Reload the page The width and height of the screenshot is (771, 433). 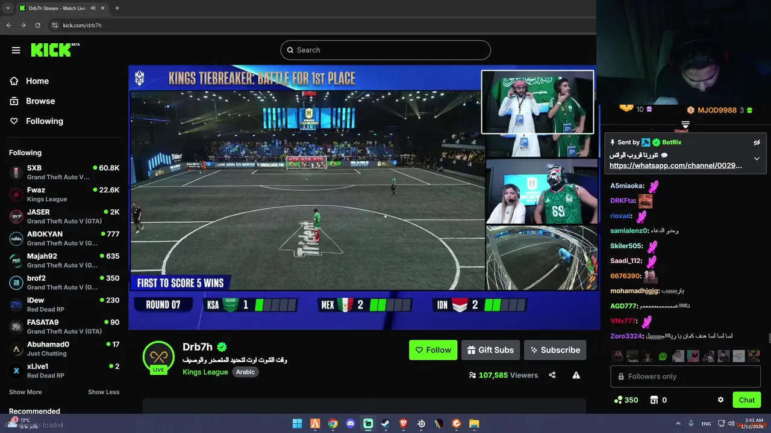(x=37, y=25)
